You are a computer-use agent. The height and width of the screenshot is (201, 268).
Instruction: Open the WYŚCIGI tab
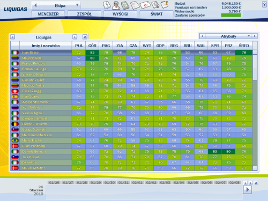click(121, 14)
